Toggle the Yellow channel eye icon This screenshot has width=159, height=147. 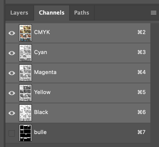[x=12, y=93]
